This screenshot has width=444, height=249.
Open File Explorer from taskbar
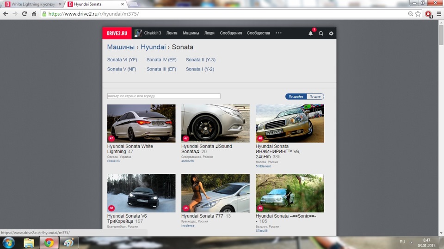[x=29, y=243]
